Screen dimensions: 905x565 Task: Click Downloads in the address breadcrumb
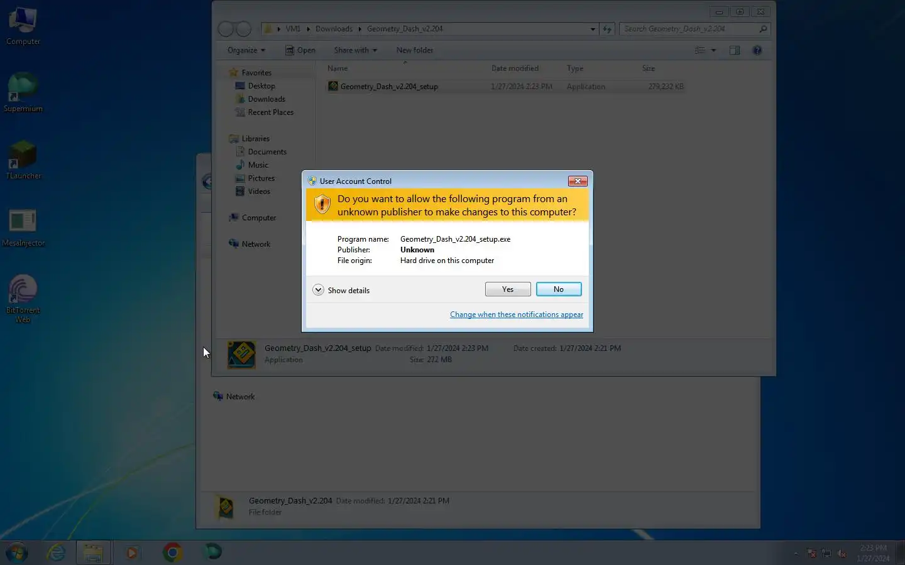point(334,29)
